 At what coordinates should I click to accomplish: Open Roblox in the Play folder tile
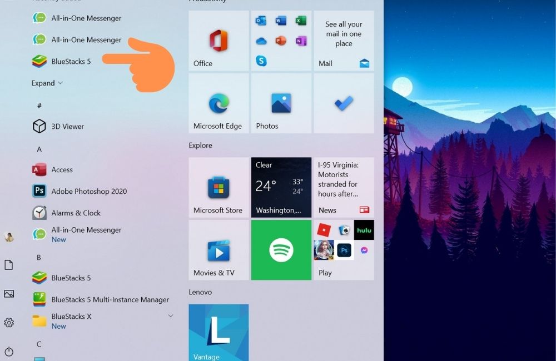point(324,230)
